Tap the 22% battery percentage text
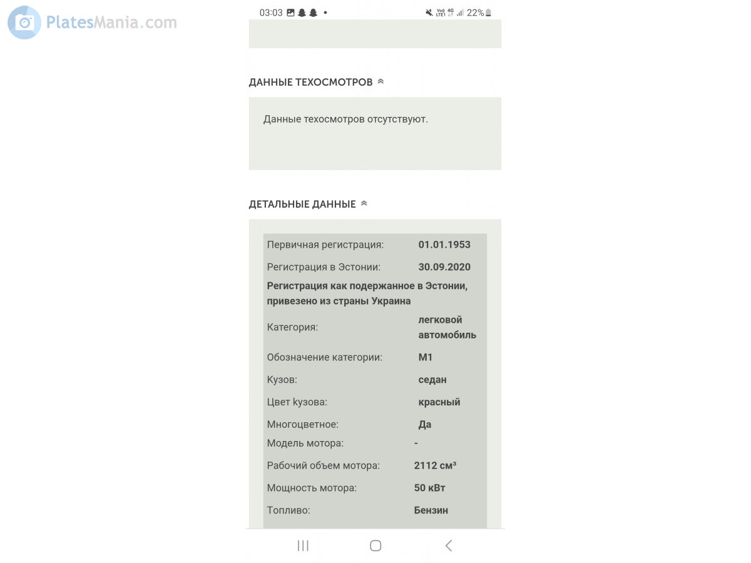Viewport: 751px width, 563px height. tap(475, 13)
